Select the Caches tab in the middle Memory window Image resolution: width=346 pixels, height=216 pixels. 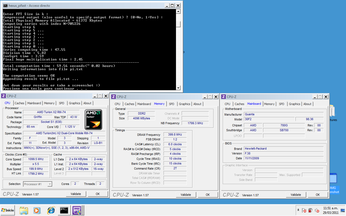[129, 104]
